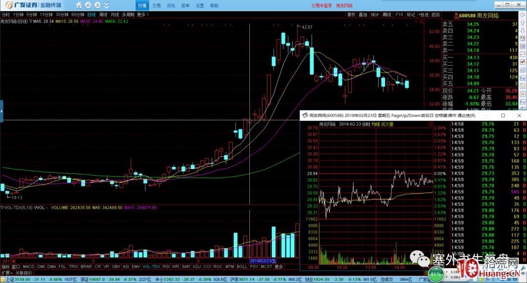Open the 菜单 menu

(185, 5)
